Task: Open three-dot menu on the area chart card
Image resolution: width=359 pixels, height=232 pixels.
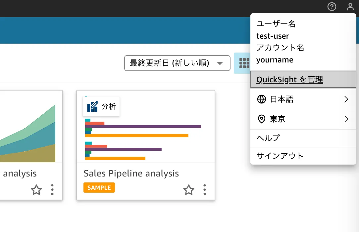Action: click(x=52, y=190)
